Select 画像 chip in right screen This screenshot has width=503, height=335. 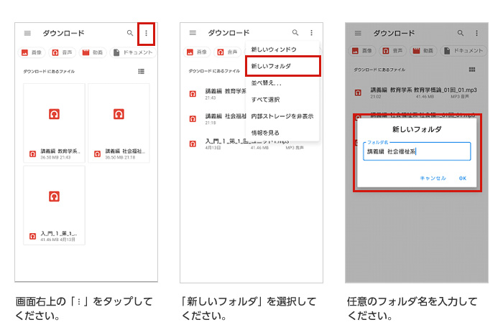362,51
